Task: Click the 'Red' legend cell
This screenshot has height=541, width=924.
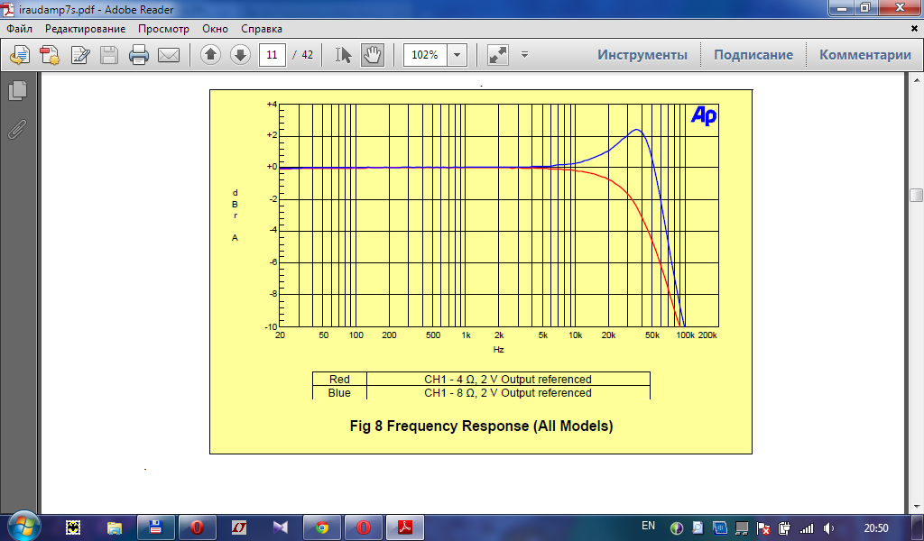Action: (339, 380)
